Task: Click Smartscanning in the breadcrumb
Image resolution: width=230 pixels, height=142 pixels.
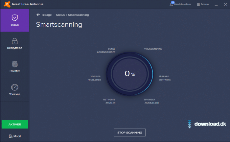Action: 78,15
